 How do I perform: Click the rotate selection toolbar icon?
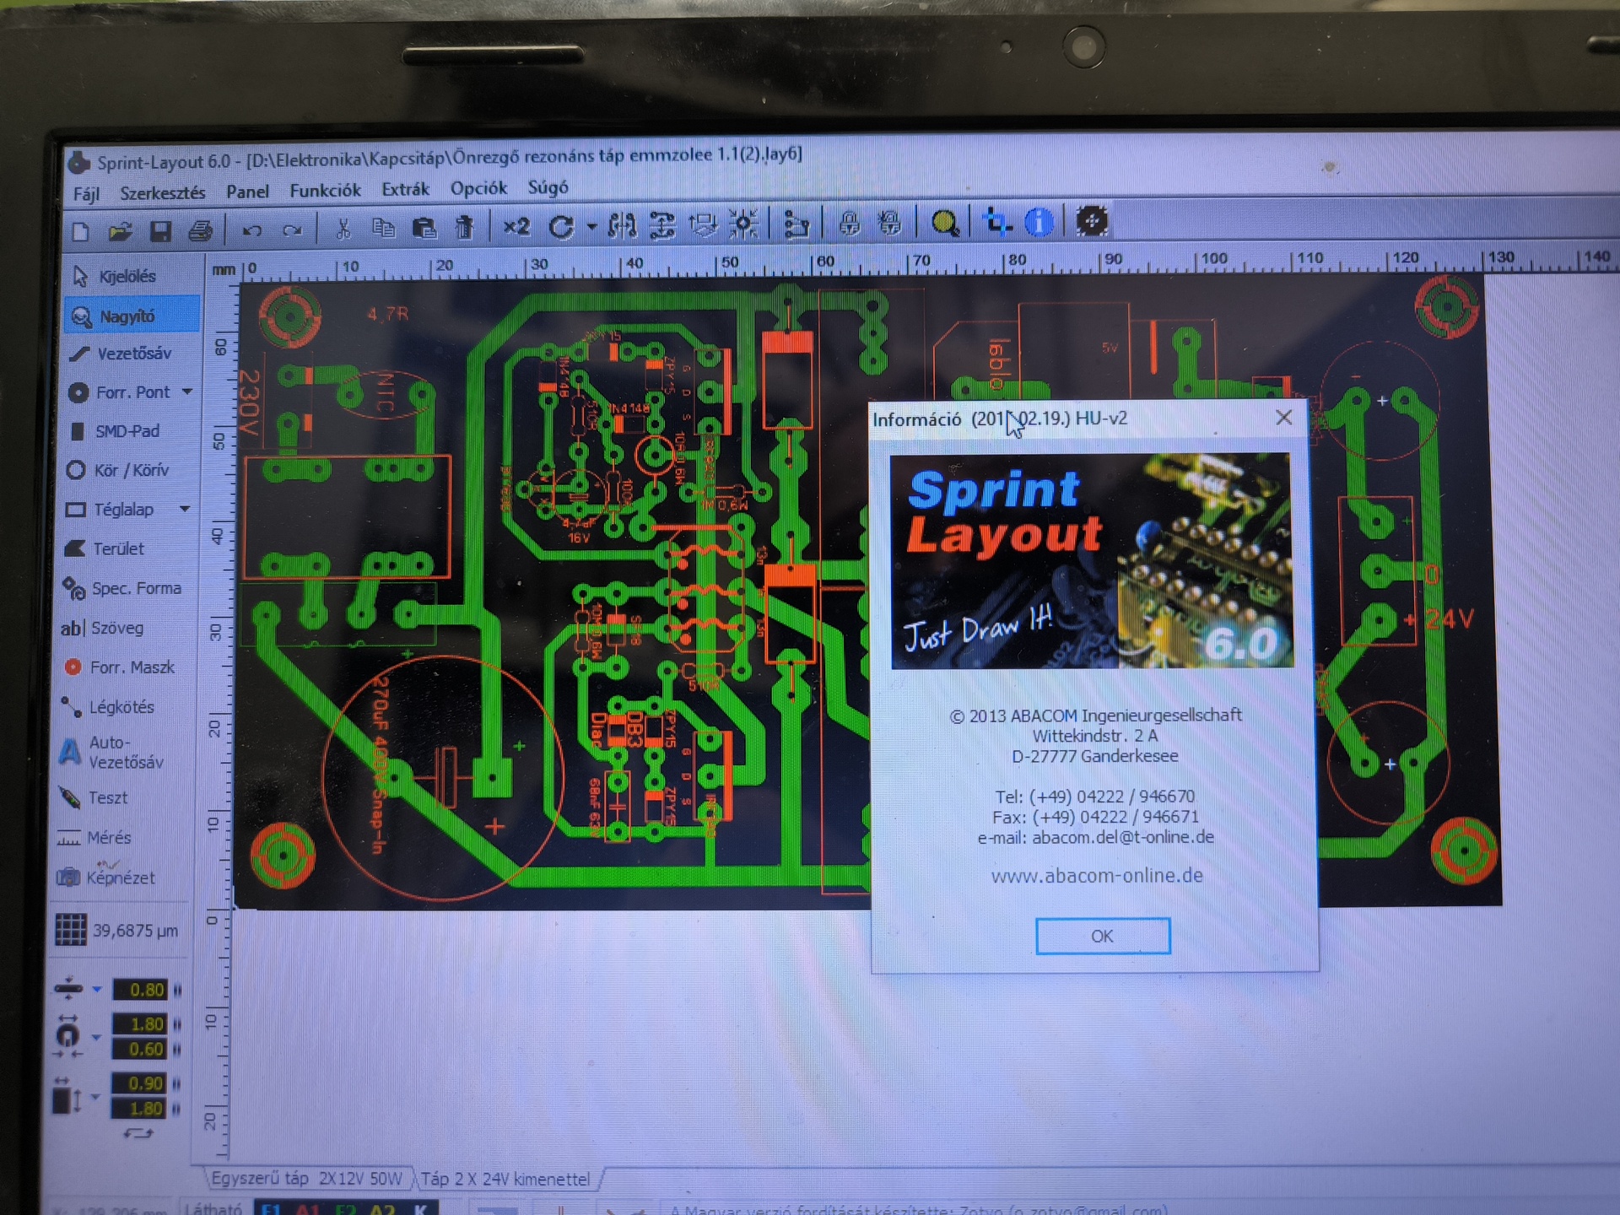point(562,226)
